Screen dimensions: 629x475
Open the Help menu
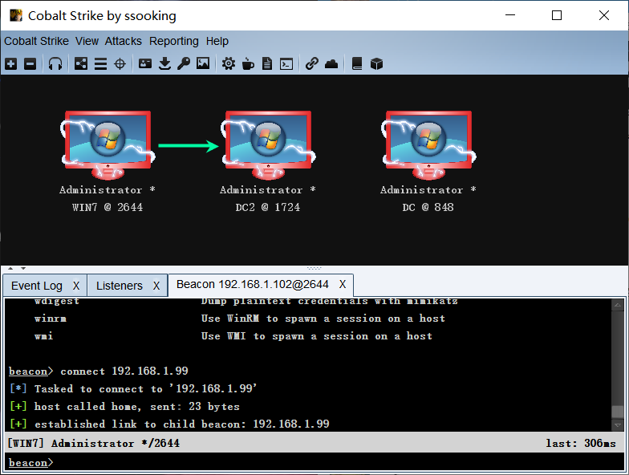click(x=217, y=41)
